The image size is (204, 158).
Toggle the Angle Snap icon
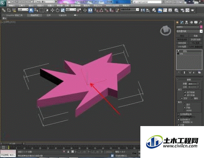(102, 10)
